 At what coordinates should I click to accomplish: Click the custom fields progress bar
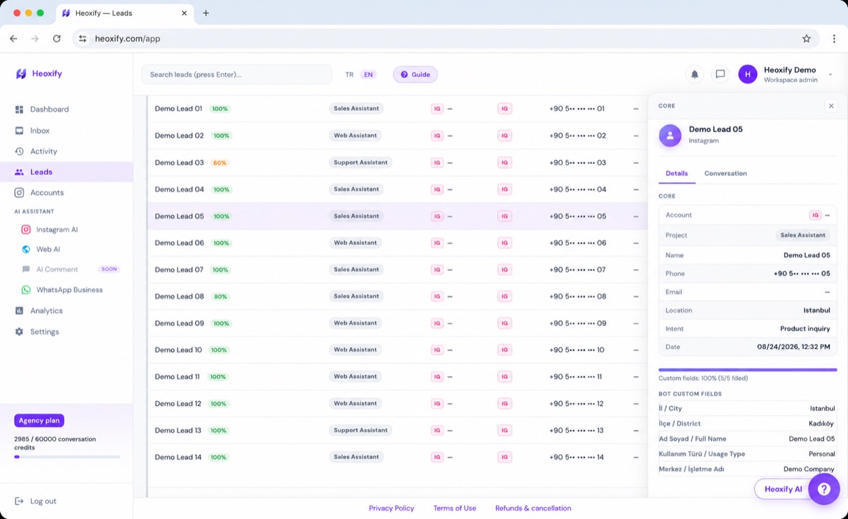pyautogui.click(x=748, y=369)
